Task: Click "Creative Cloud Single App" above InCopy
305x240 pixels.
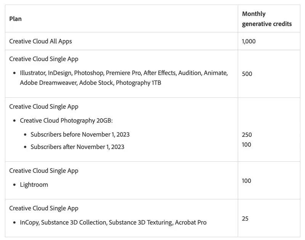Action: (44, 208)
